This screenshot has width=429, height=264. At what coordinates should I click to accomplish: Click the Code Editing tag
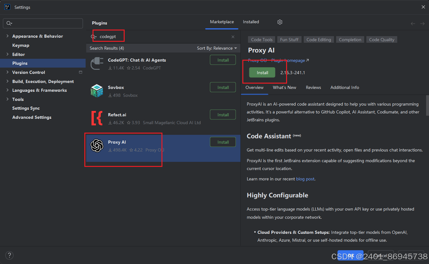319,40
